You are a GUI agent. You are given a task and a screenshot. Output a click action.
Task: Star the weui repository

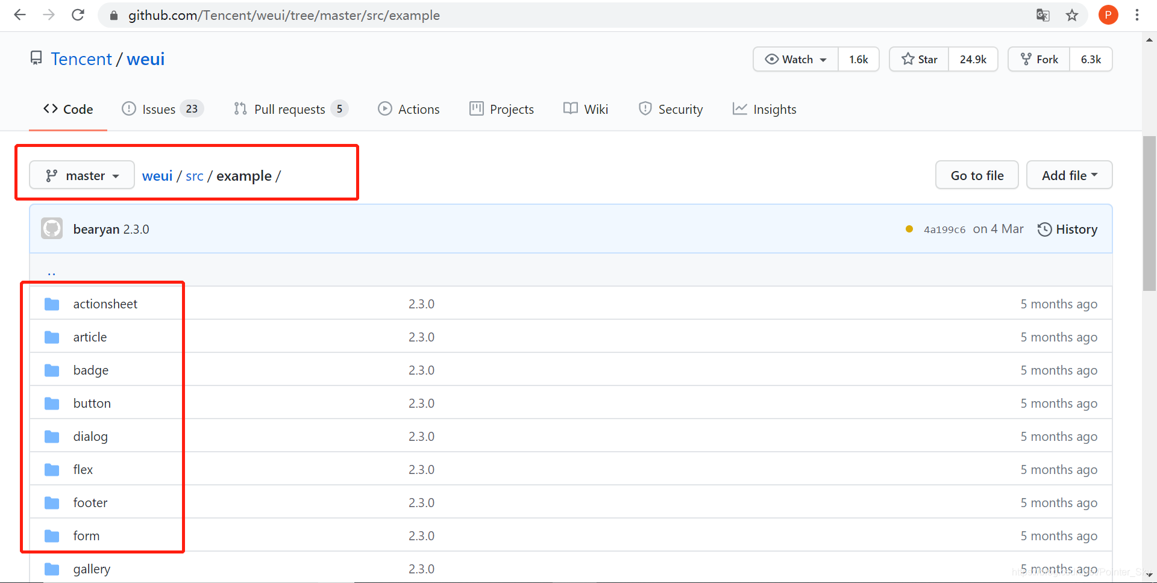pyautogui.click(x=919, y=59)
